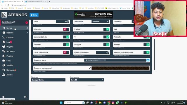Viewport: 187px width, 105px height.
Task: Click the Access users icon
Action: tap(4, 75)
